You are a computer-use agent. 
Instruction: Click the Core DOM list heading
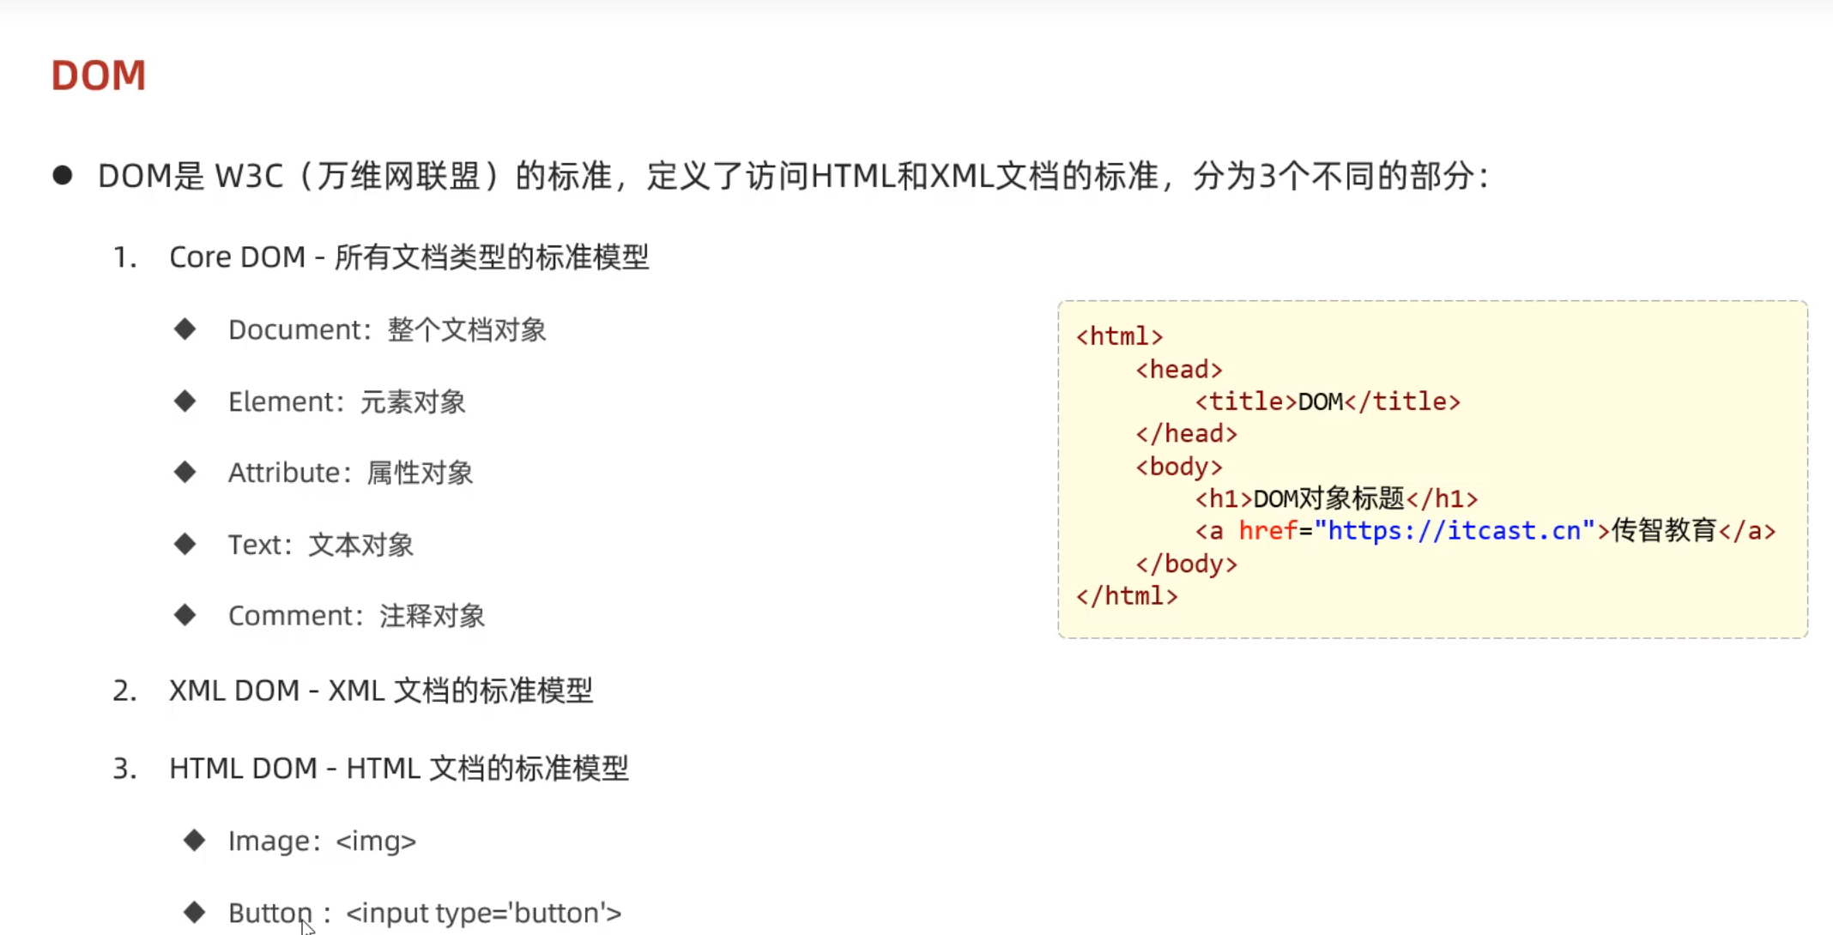coord(408,257)
